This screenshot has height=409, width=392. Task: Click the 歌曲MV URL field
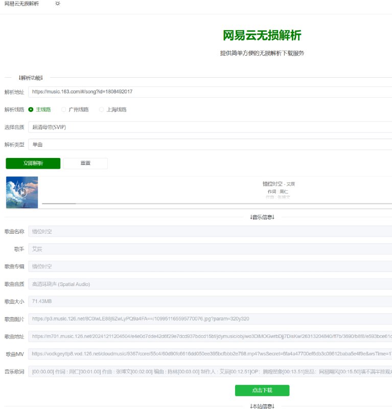(x=210, y=354)
